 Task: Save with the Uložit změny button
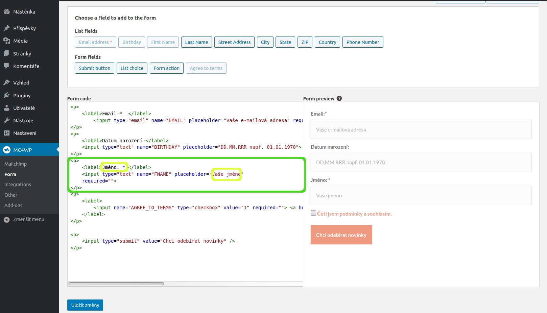pyautogui.click(x=85, y=305)
